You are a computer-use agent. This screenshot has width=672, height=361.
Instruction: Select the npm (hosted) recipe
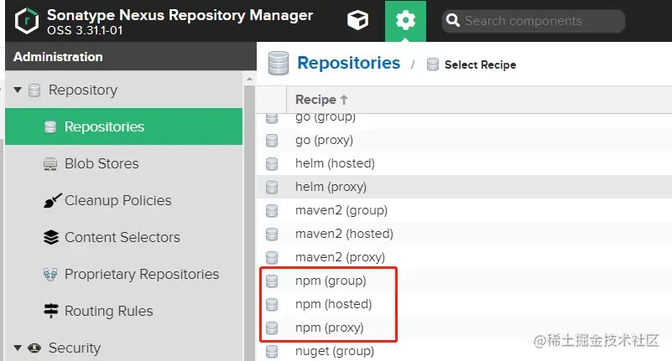[x=464, y=304]
